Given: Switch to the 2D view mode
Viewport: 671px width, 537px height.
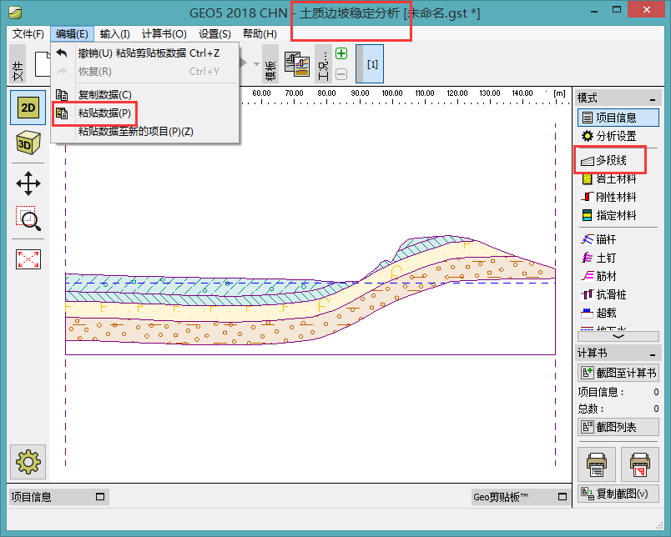Looking at the screenshot, I should [28, 108].
